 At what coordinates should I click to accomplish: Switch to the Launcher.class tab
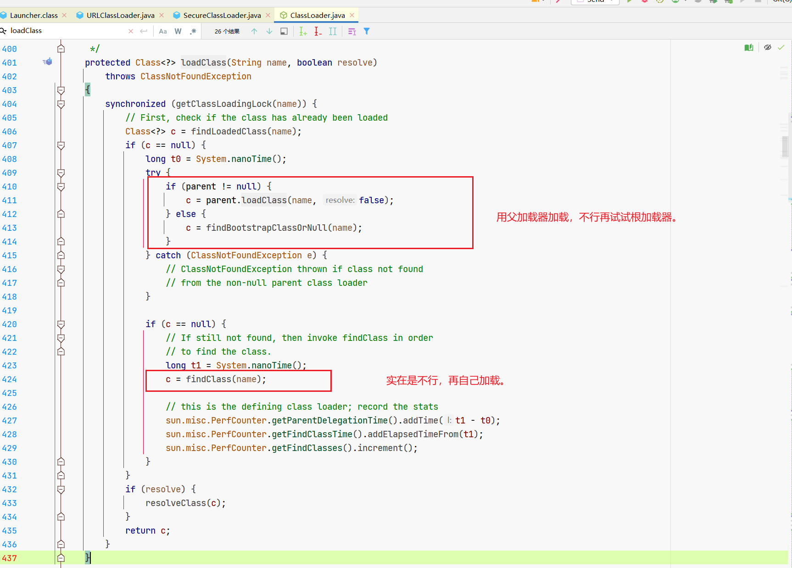coord(34,15)
